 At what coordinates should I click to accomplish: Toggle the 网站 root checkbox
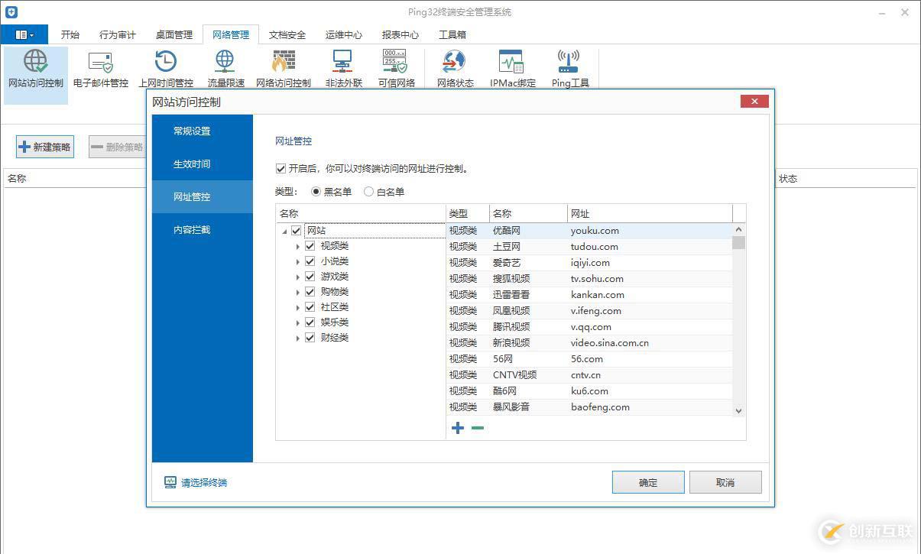pyautogui.click(x=297, y=230)
